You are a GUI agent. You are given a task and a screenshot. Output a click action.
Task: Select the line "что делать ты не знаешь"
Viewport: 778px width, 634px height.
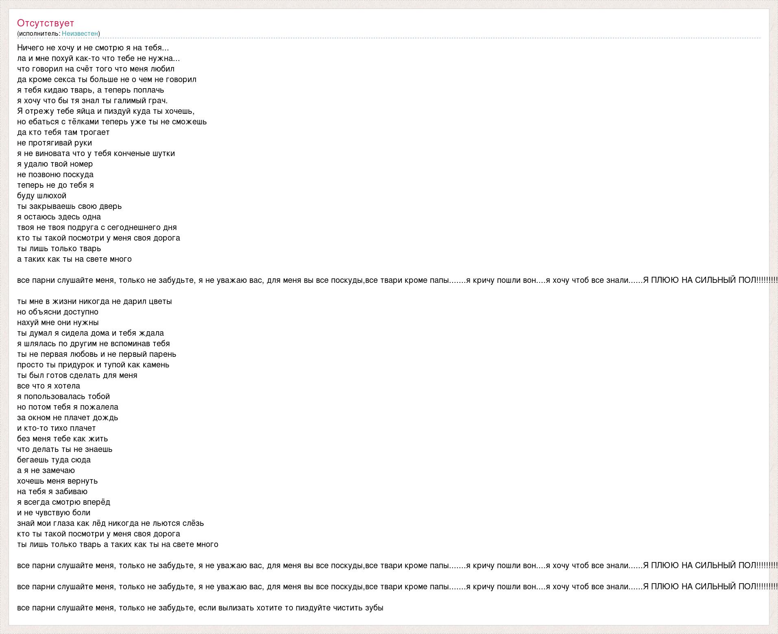click(65, 449)
